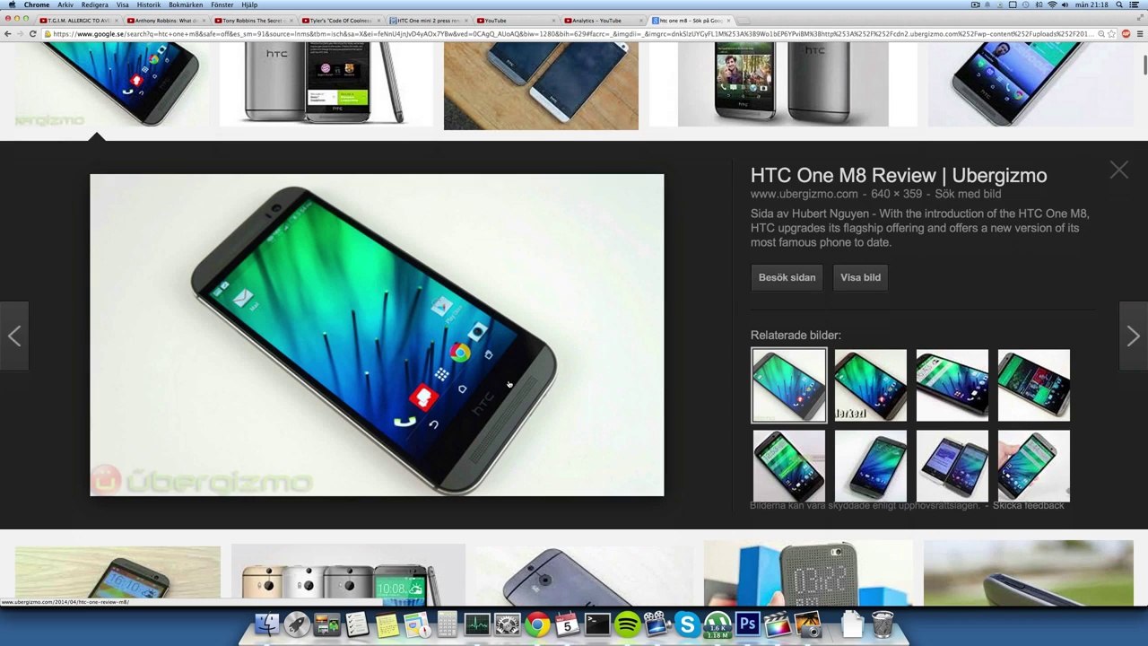This screenshot has height=646, width=1148.
Task: Open the Bokmärken menu
Action: pyautogui.click(x=186, y=5)
